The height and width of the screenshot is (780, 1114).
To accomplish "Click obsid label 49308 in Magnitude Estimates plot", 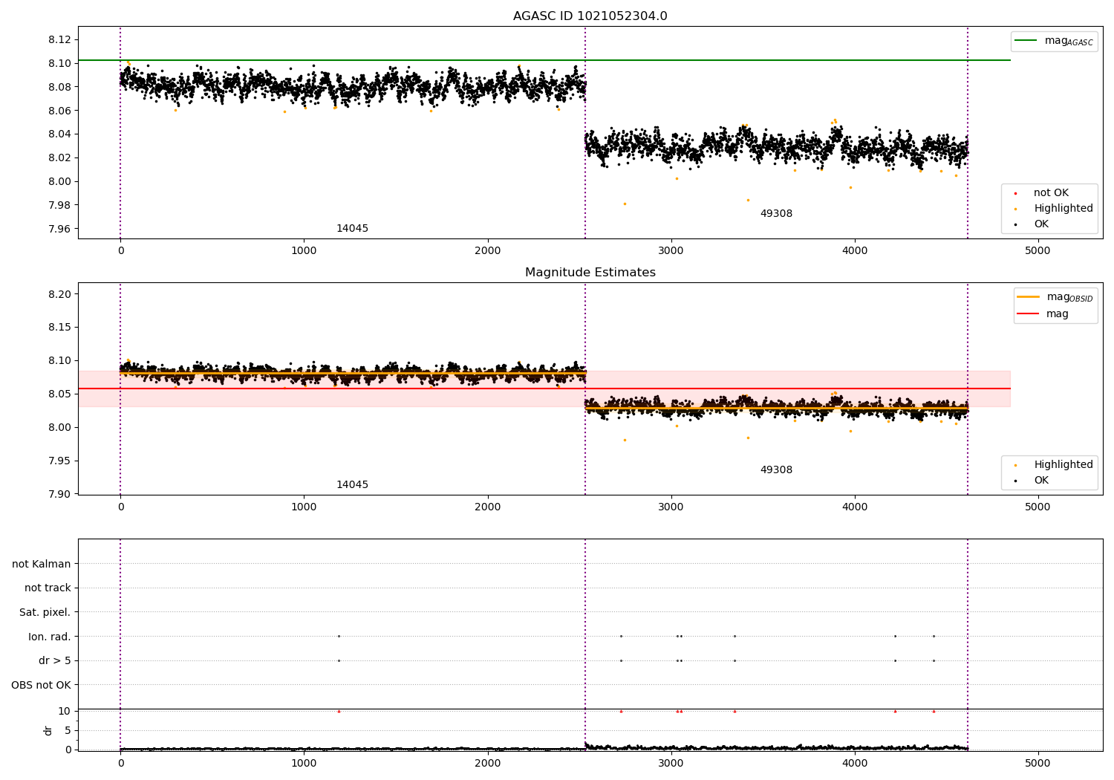I will click(776, 470).
